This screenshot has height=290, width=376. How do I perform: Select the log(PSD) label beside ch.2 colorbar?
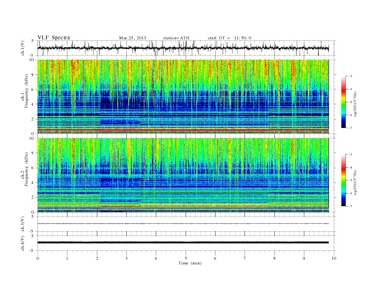[x=356, y=182]
